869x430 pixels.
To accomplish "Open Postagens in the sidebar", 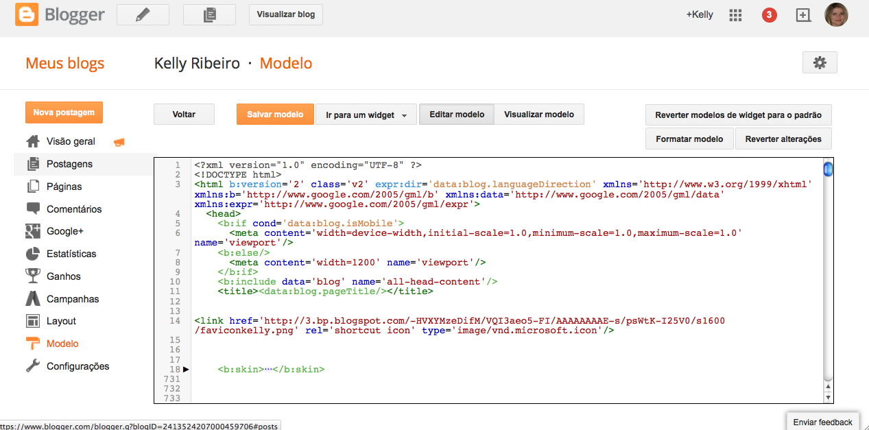I will coord(69,164).
